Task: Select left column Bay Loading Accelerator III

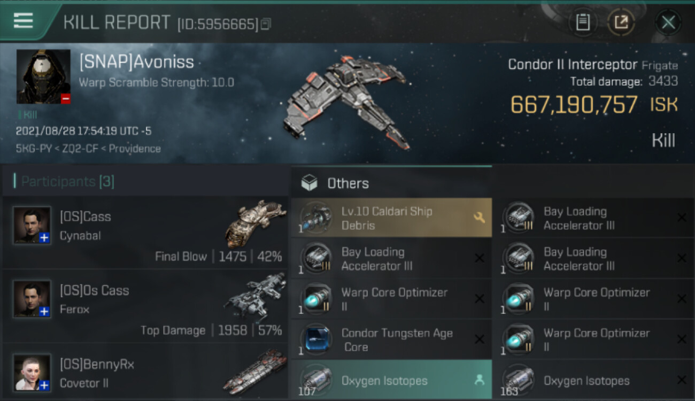Action: click(x=391, y=259)
